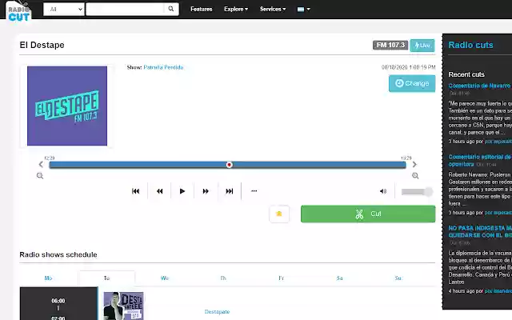This screenshot has width=512, height=320.
Task: Open author link of editorial cut
Action: pyautogui.click(x=498, y=213)
